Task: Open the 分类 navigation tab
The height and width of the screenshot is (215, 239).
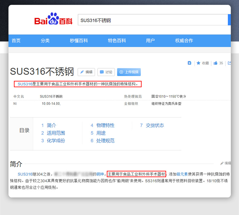Action: click(45, 41)
